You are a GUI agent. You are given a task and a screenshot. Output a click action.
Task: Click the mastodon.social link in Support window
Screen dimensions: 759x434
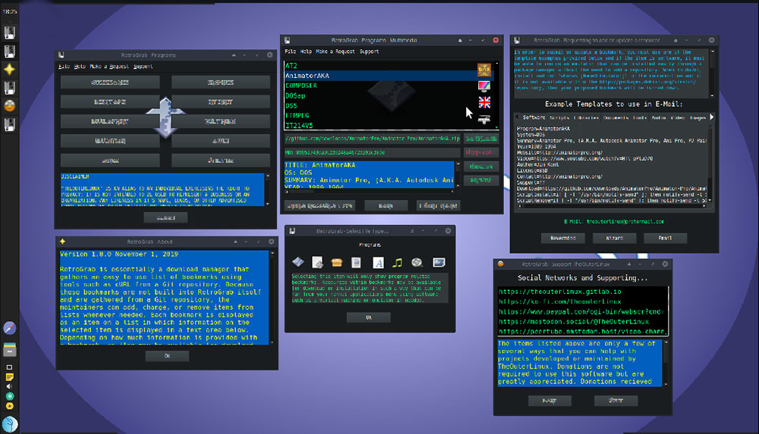pyautogui.click(x=574, y=321)
